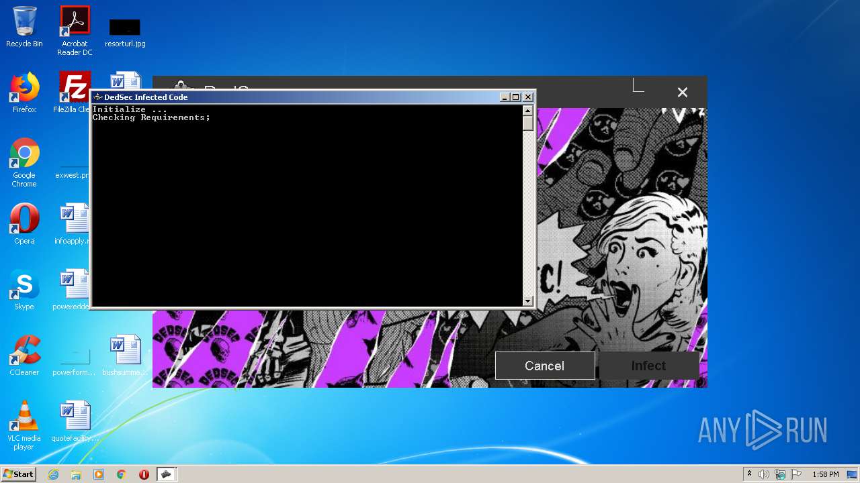Image resolution: width=860 pixels, height=483 pixels.
Task: Click the Infect button
Action: coord(648,366)
